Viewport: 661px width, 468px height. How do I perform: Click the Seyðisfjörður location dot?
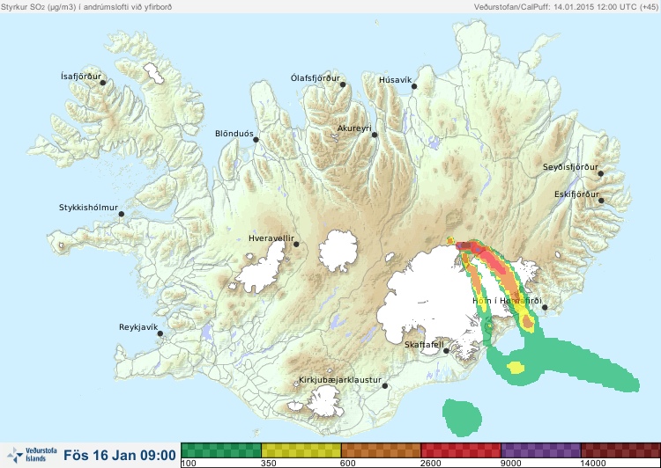(600, 173)
